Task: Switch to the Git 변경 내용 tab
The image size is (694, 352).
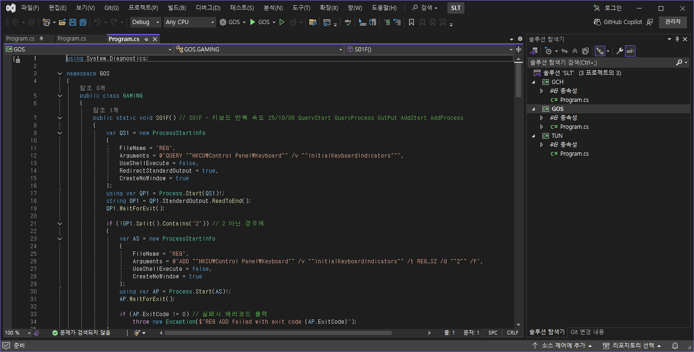Action: [x=587, y=332]
